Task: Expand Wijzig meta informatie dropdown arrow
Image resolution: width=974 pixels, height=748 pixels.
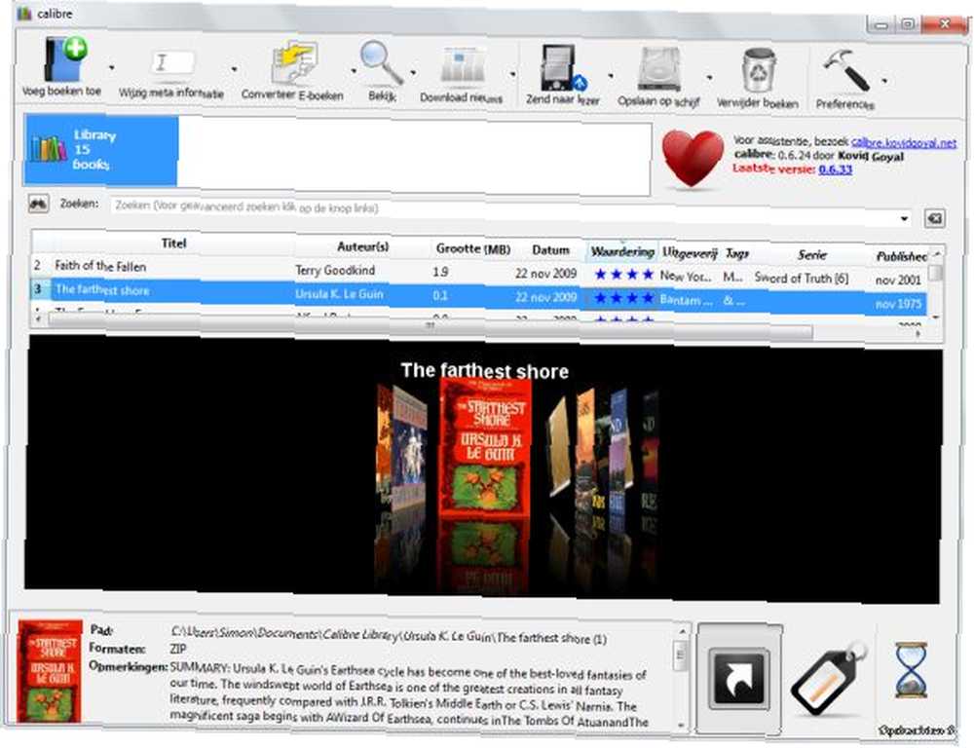Action: 234,69
